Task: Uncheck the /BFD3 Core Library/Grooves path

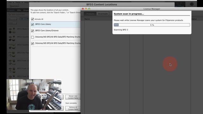Action: [x=32, y=31]
